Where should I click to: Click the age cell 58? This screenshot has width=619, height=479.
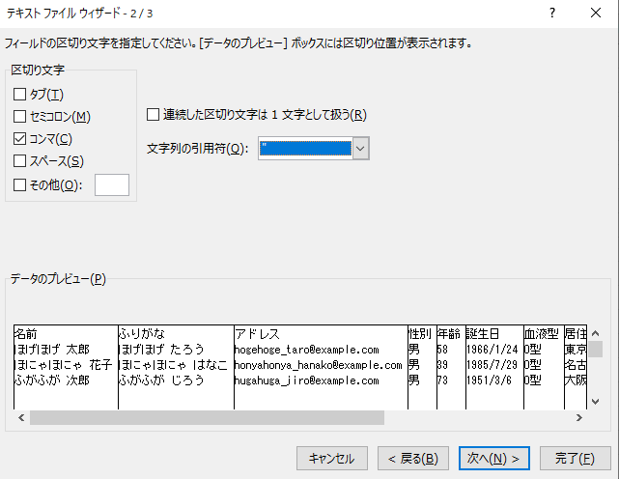pyautogui.click(x=442, y=350)
